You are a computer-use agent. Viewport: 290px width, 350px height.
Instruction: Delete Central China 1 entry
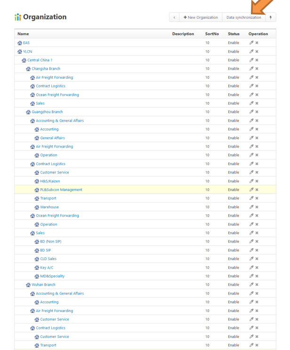(257, 60)
